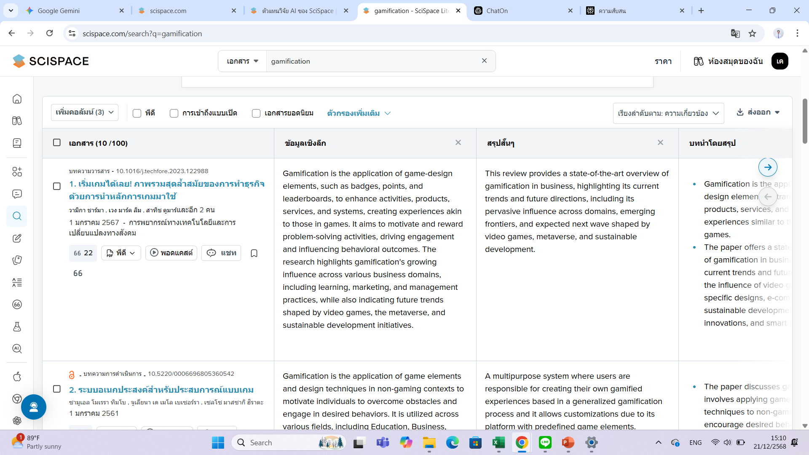Click the blue right-arrow scroll columns button

768,167
